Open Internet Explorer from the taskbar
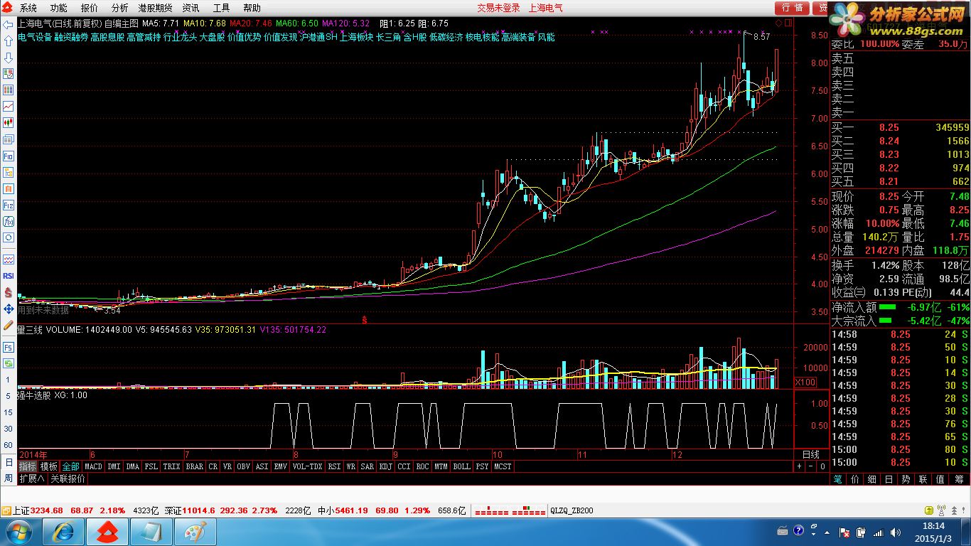The width and height of the screenshot is (971, 546). click(64, 532)
